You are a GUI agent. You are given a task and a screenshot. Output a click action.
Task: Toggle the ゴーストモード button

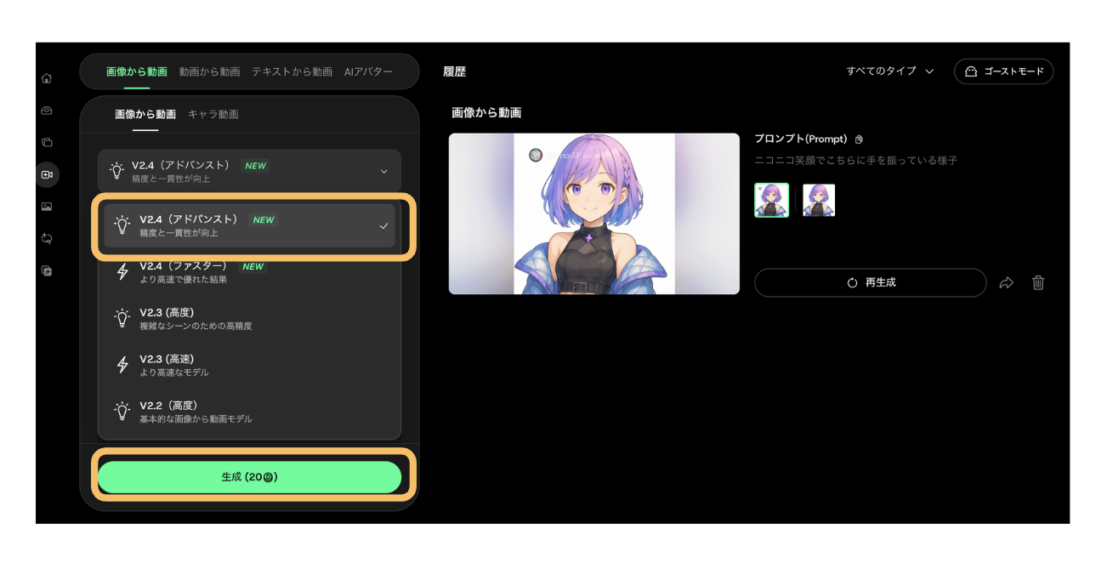pyautogui.click(x=1004, y=71)
